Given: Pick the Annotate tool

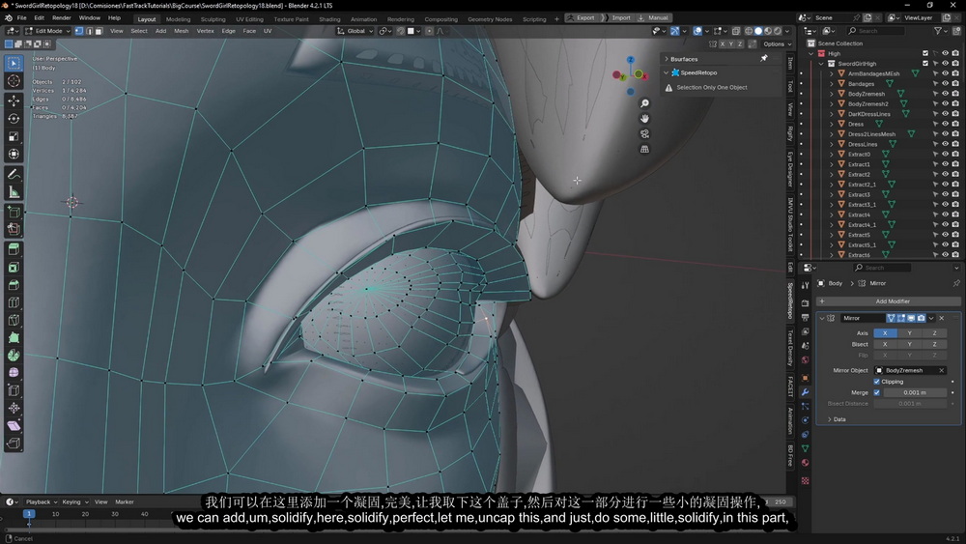Looking at the screenshot, I should pos(14,174).
